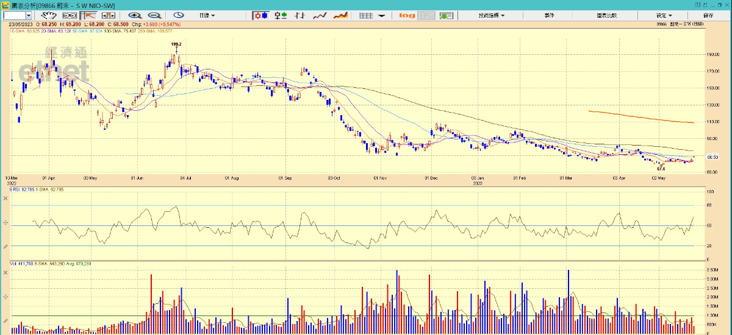Open the 設定 settings menu

coord(664,15)
